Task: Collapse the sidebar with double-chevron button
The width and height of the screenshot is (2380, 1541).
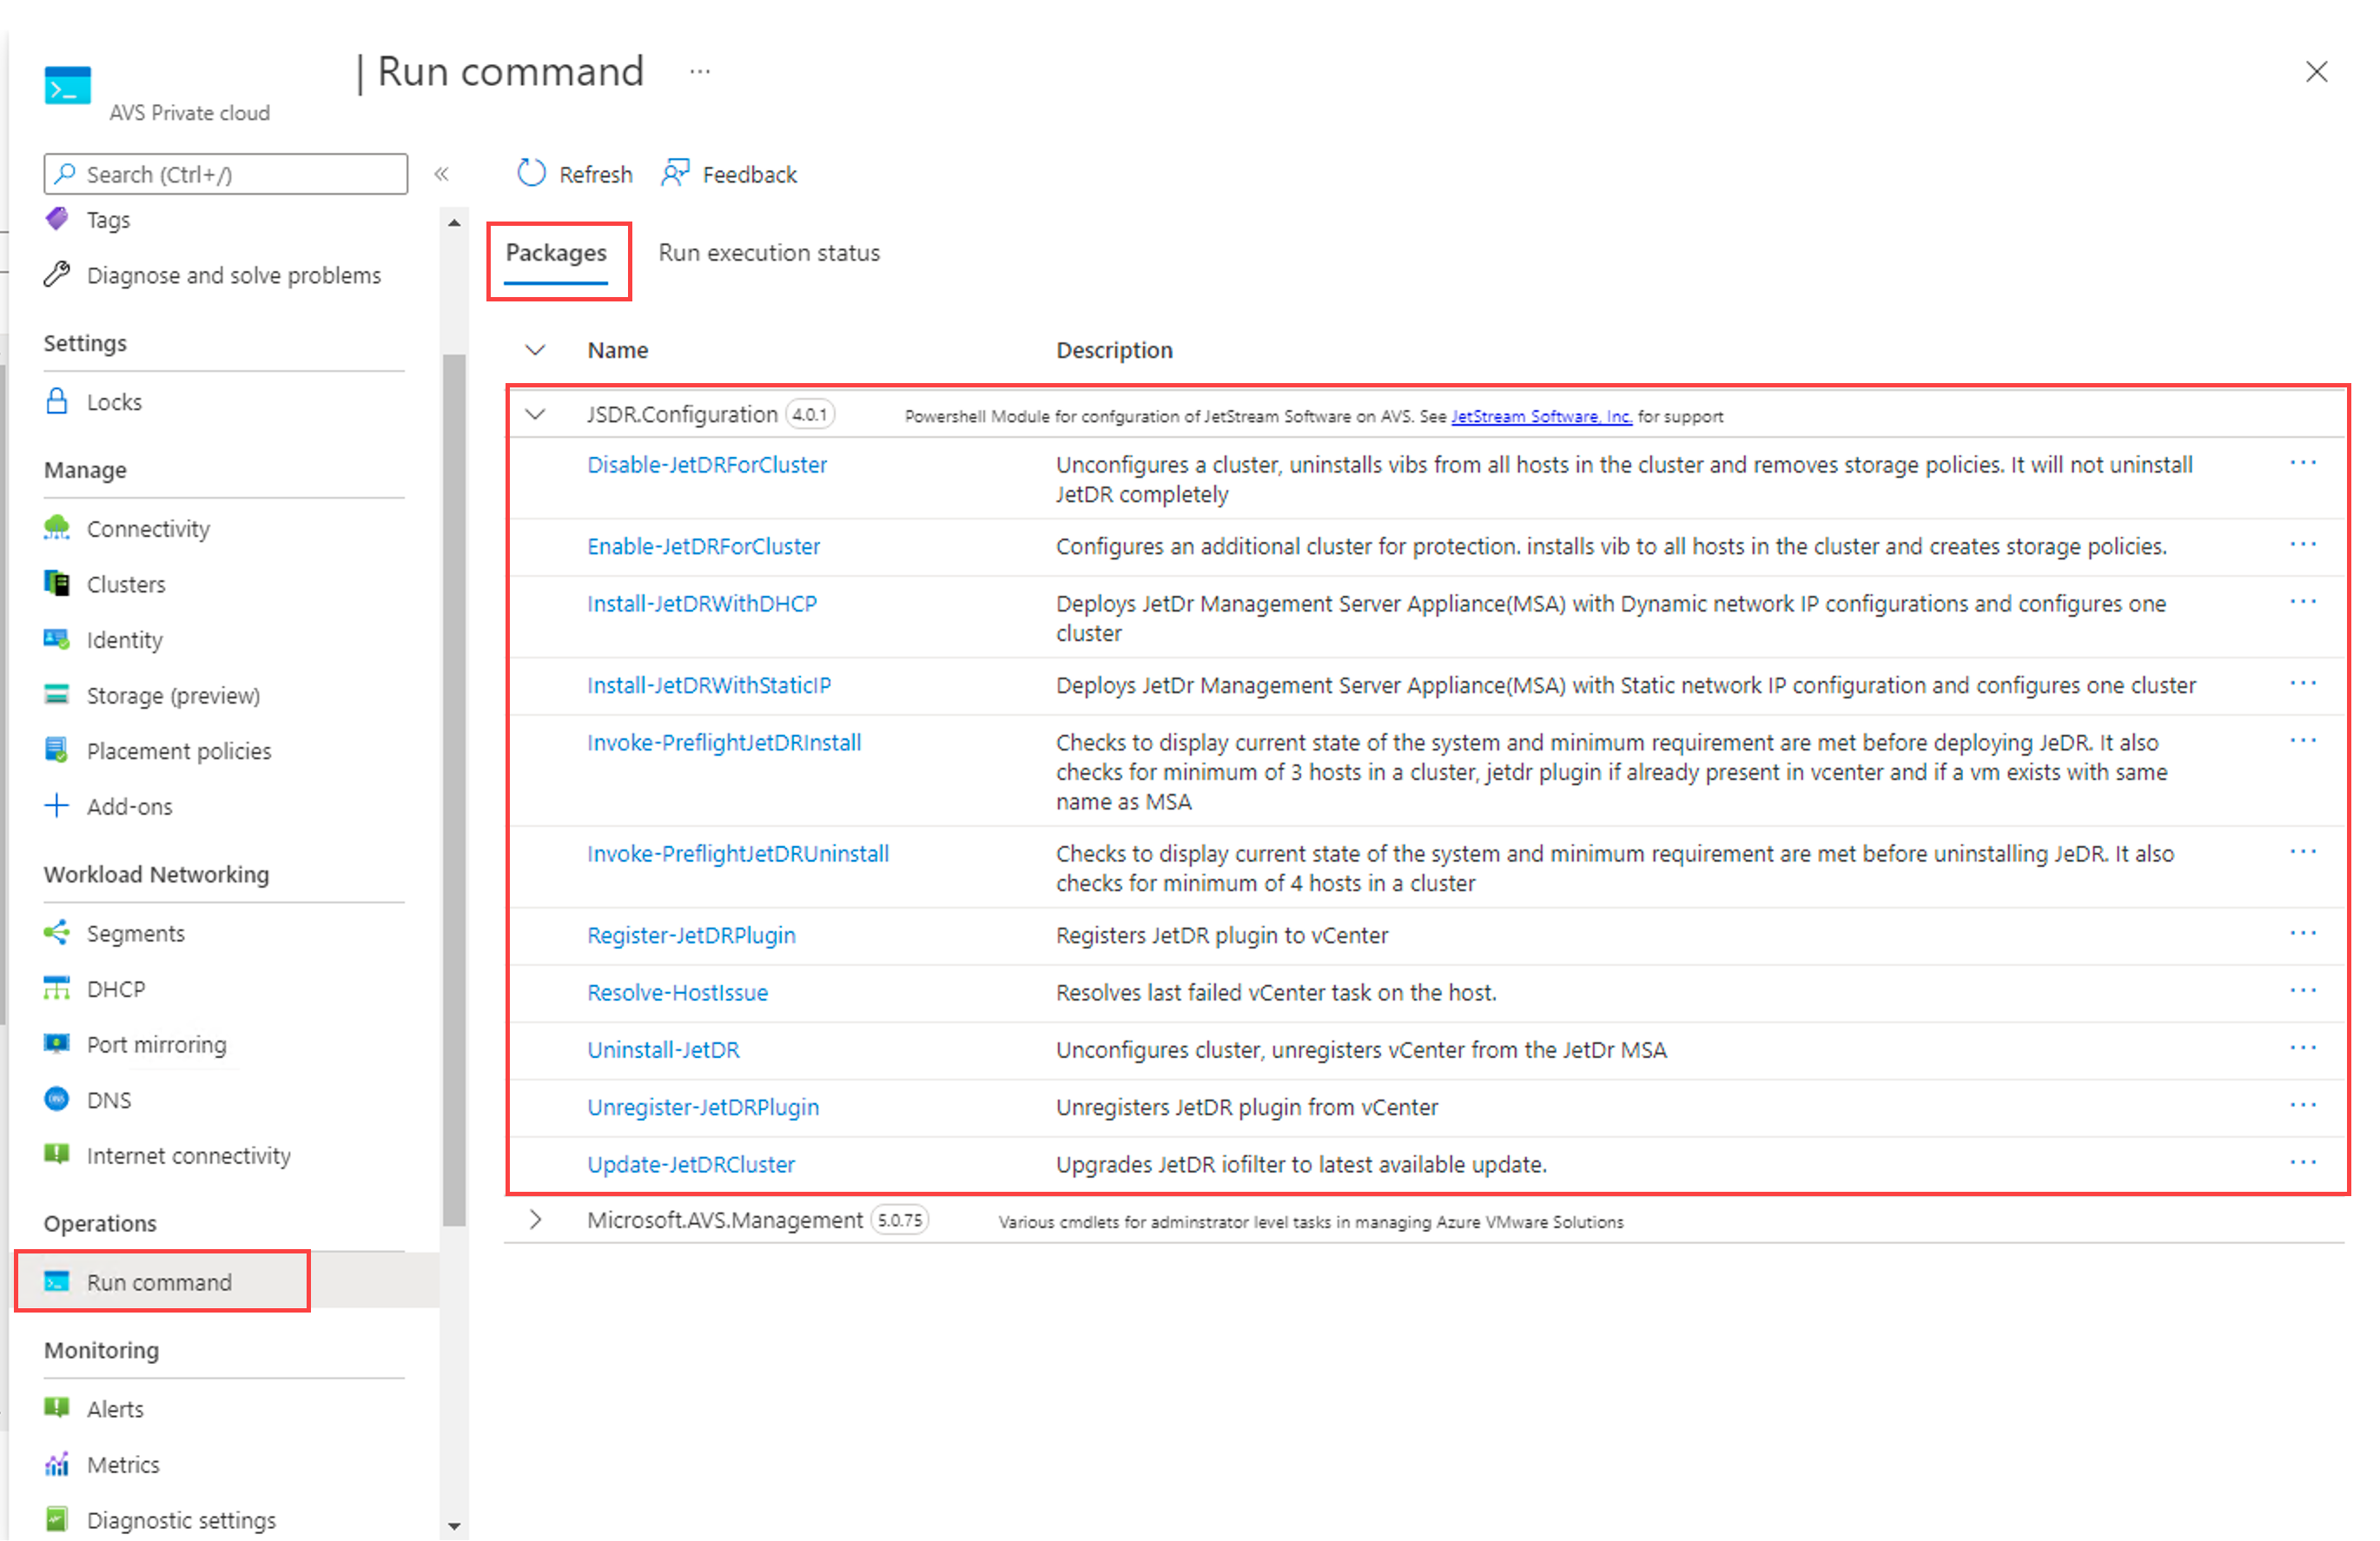Action: pyautogui.click(x=441, y=174)
